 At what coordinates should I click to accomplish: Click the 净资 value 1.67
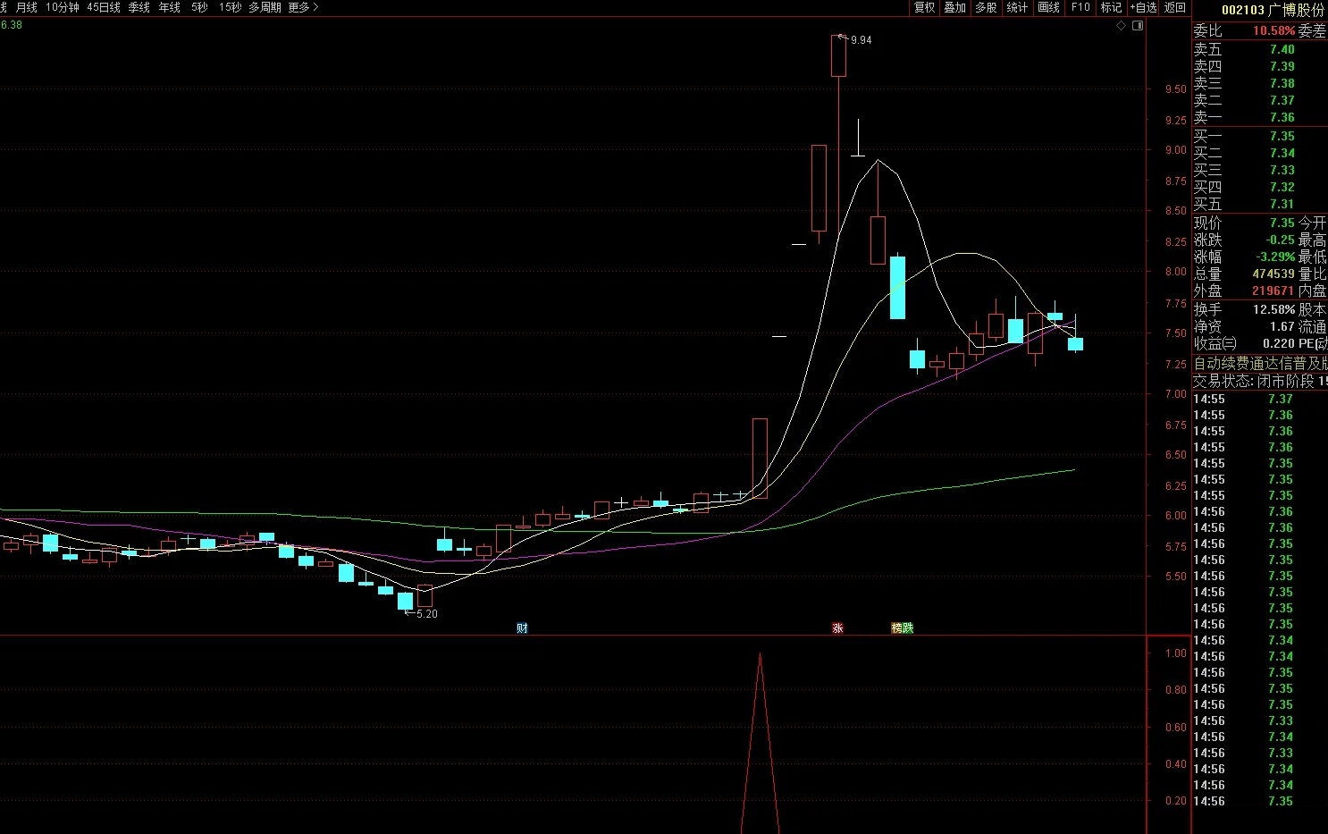[1282, 326]
